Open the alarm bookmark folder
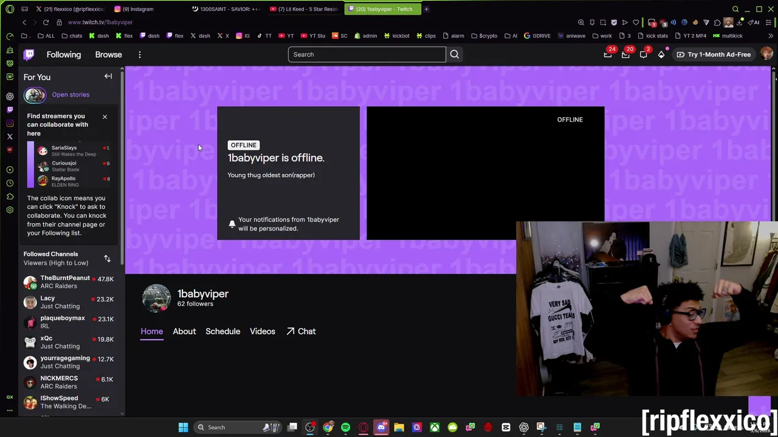This screenshot has height=437, width=778. coord(453,36)
